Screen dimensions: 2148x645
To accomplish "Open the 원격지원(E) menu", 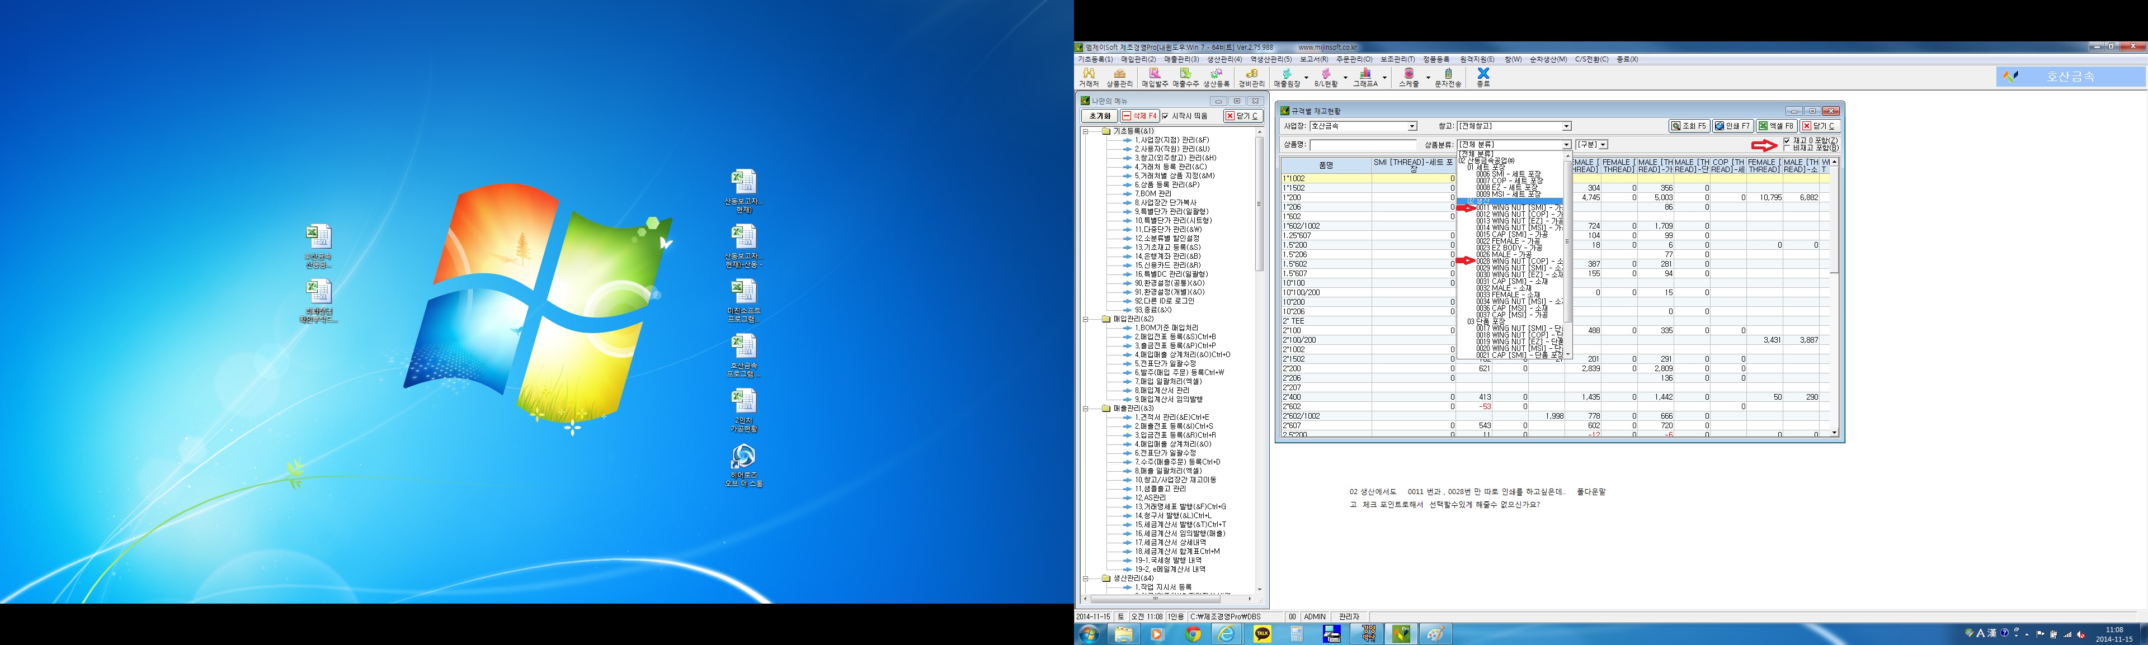I will pyautogui.click(x=1477, y=59).
